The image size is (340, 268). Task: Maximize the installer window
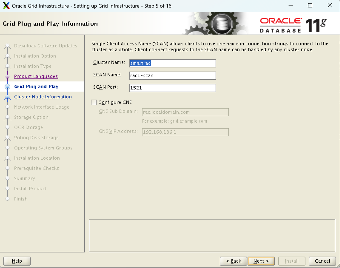pos(310,5)
